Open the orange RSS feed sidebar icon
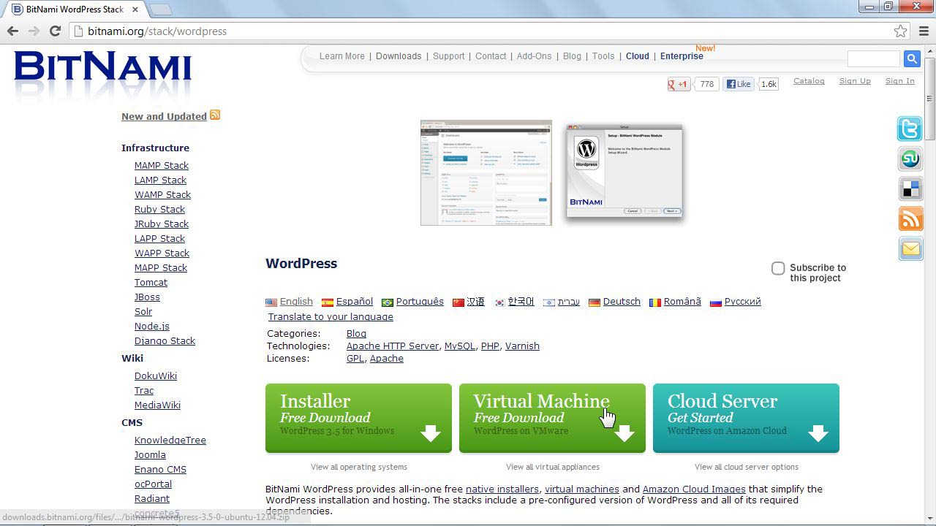The width and height of the screenshot is (936, 526). point(910,218)
